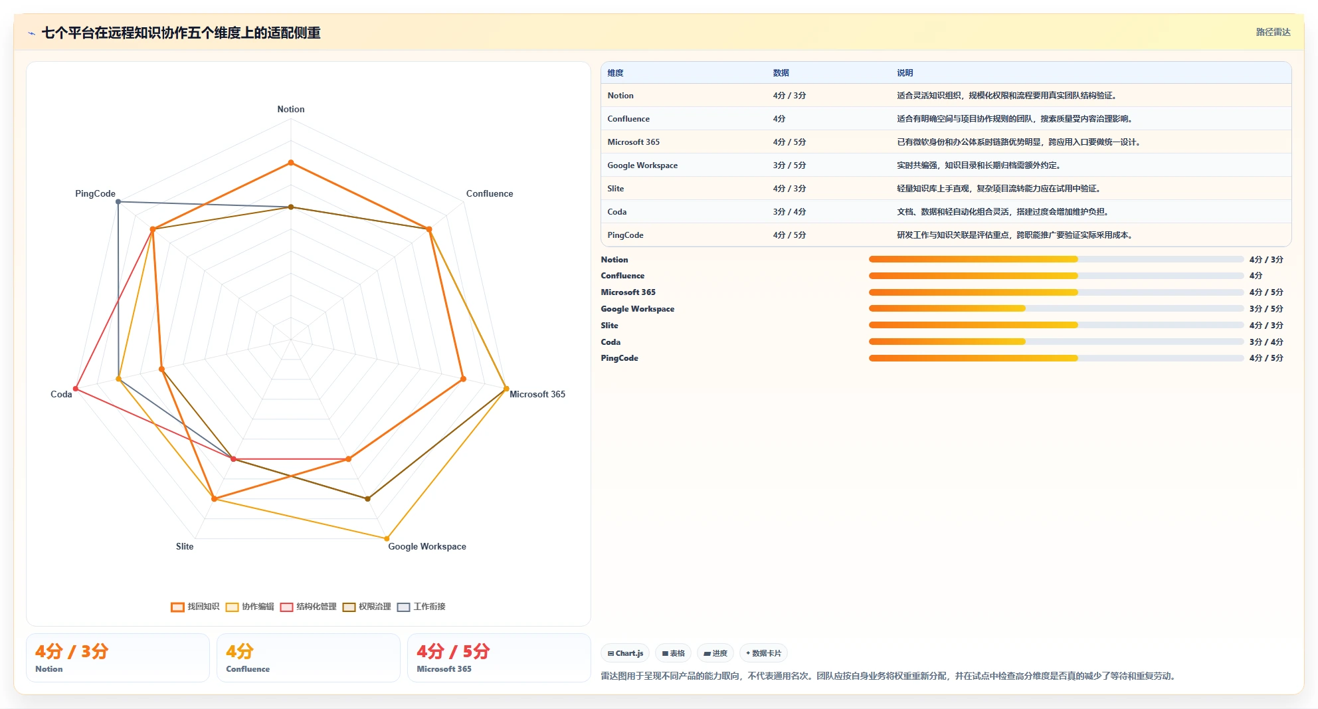Click the Slite label in the progress list
This screenshot has height=709, width=1318.
[x=609, y=326]
